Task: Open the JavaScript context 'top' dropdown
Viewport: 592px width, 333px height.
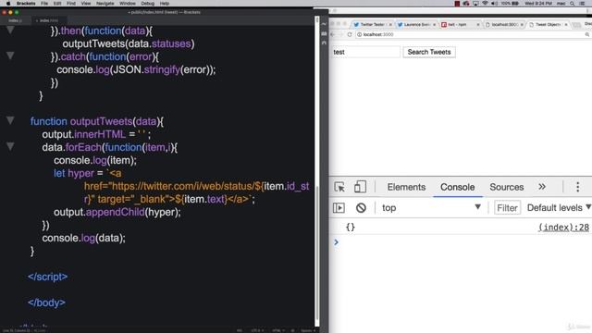Action: [x=431, y=207]
